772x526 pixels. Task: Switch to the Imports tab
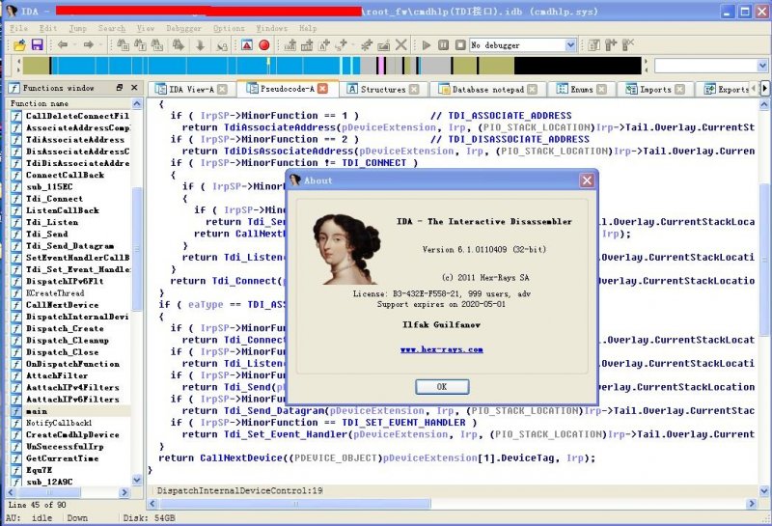coord(655,89)
